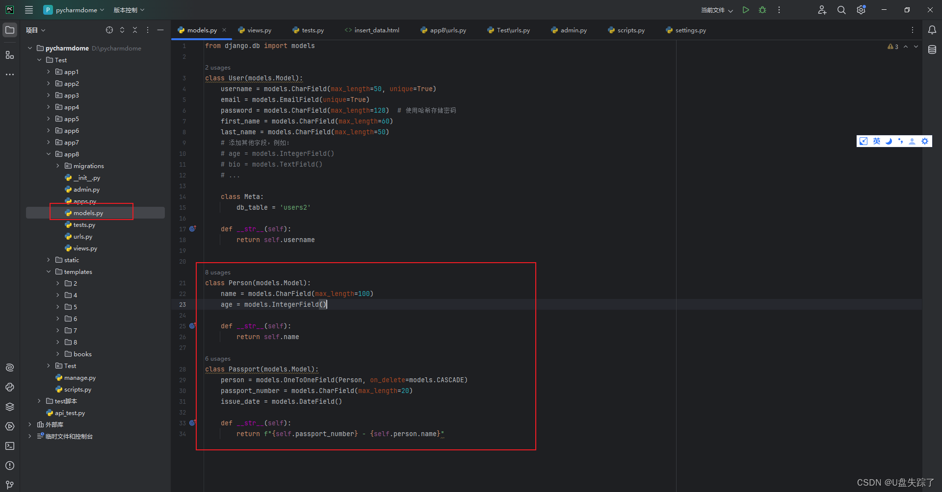Image resolution: width=942 pixels, height=492 pixels.
Task: Open the Git version control window
Action: [x=10, y=485]
